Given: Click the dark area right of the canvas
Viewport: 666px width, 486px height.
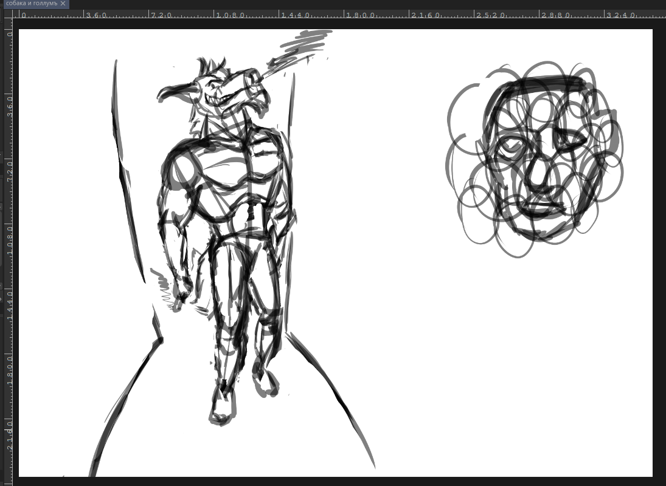Looking at the screenshot, I should [659, 243].
